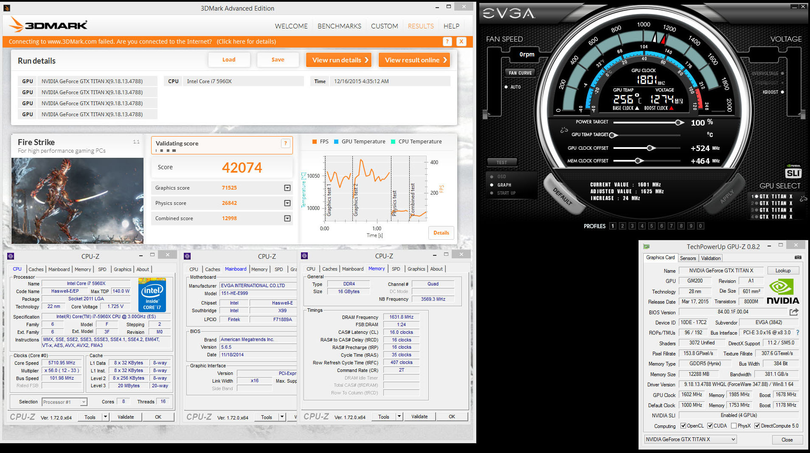Load a saved 3DMark result
Screen dimensions: 810x453
[229, 60]
